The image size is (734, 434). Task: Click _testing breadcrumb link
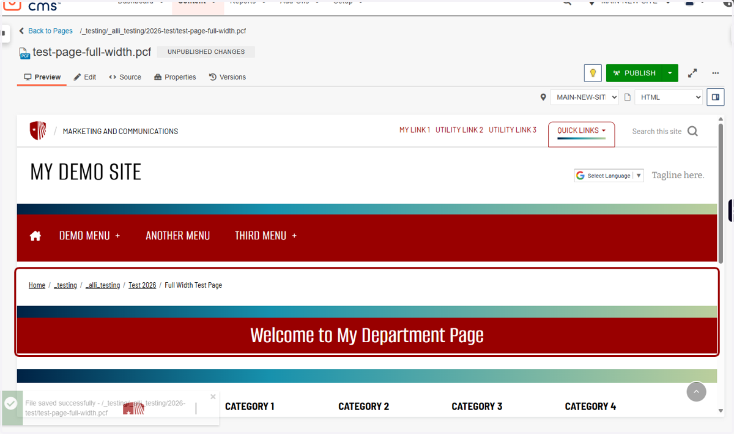point(65,285)
